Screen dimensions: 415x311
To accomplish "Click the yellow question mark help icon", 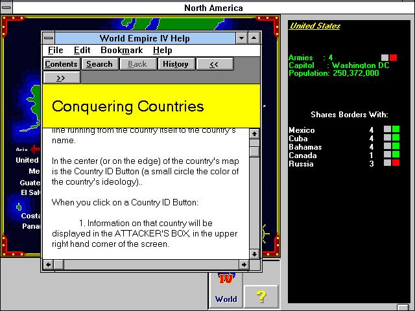I will tap(261, 297).
